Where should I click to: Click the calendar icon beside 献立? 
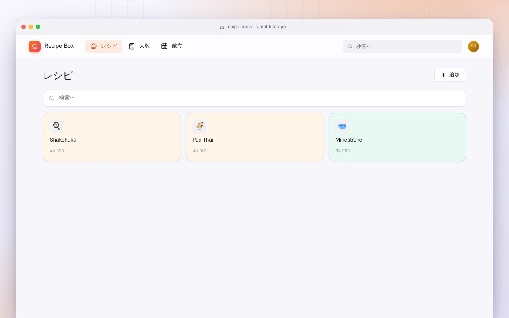click(x=165, y=46)
